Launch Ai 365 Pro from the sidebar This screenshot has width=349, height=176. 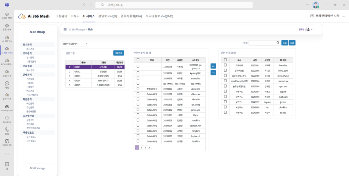tap(7, 39)
